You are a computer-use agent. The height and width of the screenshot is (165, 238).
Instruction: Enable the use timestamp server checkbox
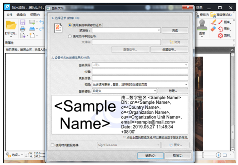point(53,145)
